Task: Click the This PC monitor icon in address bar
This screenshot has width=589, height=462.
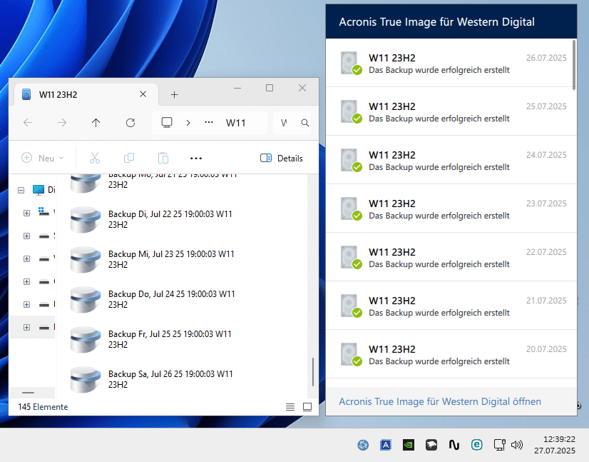Action: coord(167,123)
